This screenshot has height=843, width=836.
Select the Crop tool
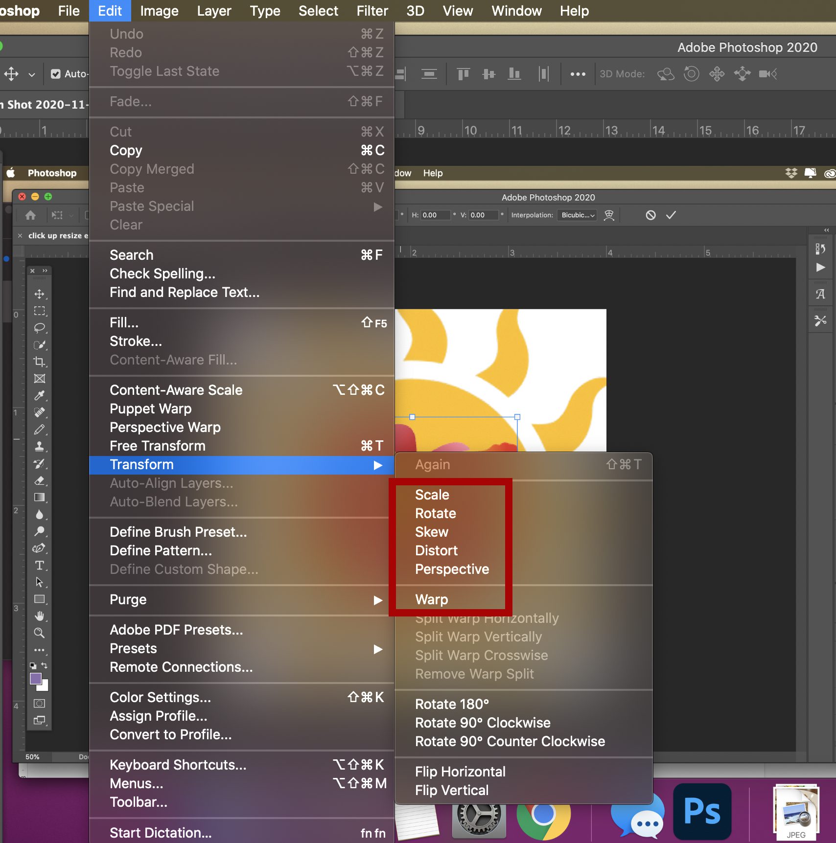[39, 362]
